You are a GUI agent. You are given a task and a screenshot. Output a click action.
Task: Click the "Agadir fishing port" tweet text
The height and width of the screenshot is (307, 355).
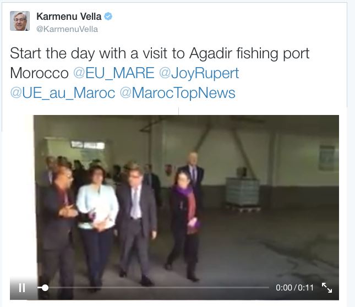pyautogui.click(x=249, y=54)
